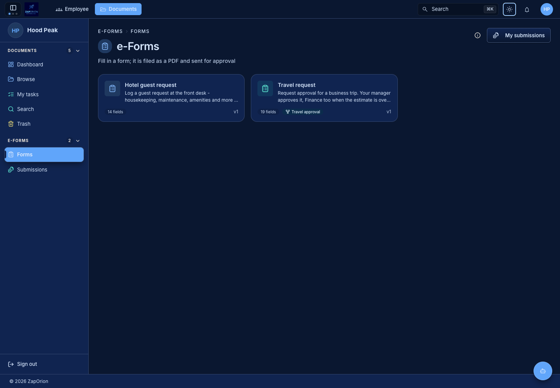Click © 2026 ZapOrion footer text
Screen dimensions: 560x388
click(x=29, y=381)
